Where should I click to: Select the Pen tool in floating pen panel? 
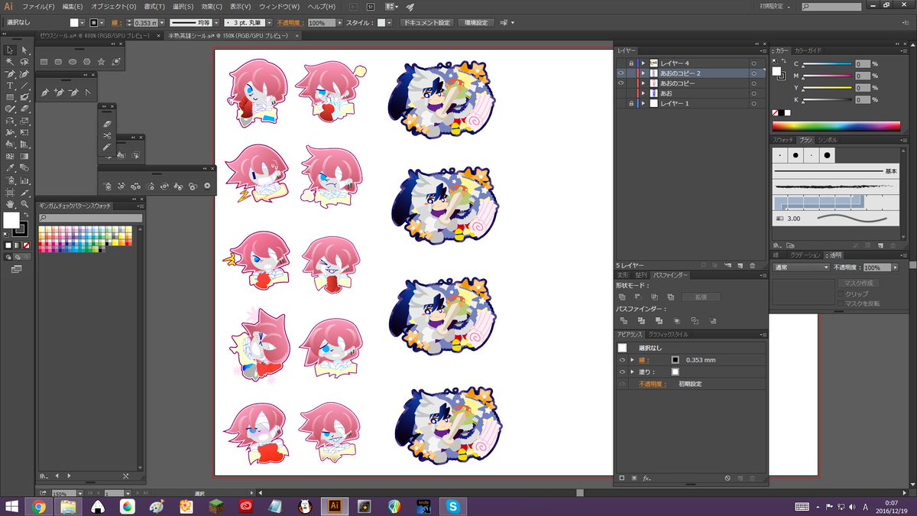click(x=45, y=92)
